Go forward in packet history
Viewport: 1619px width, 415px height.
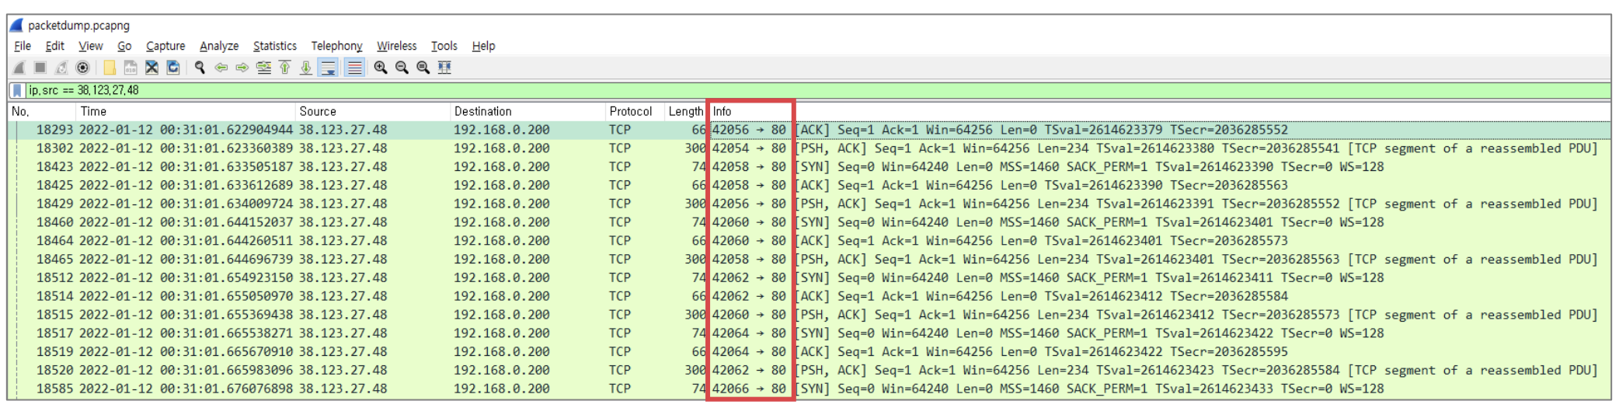click(x=242, y=68)
